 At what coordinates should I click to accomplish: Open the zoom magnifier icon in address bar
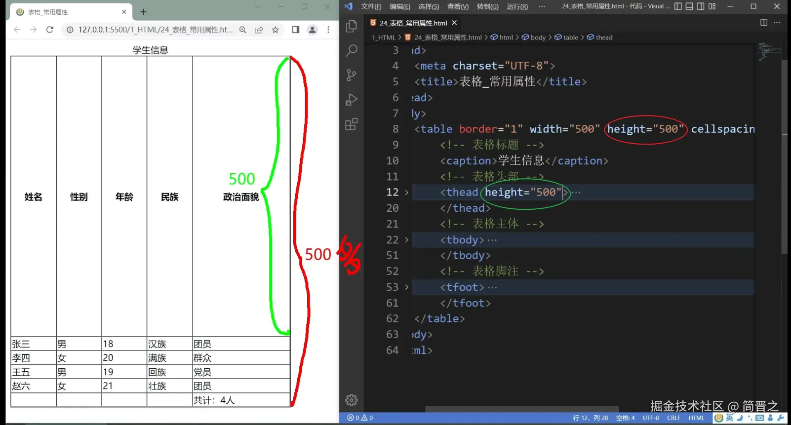coord(243,30)
